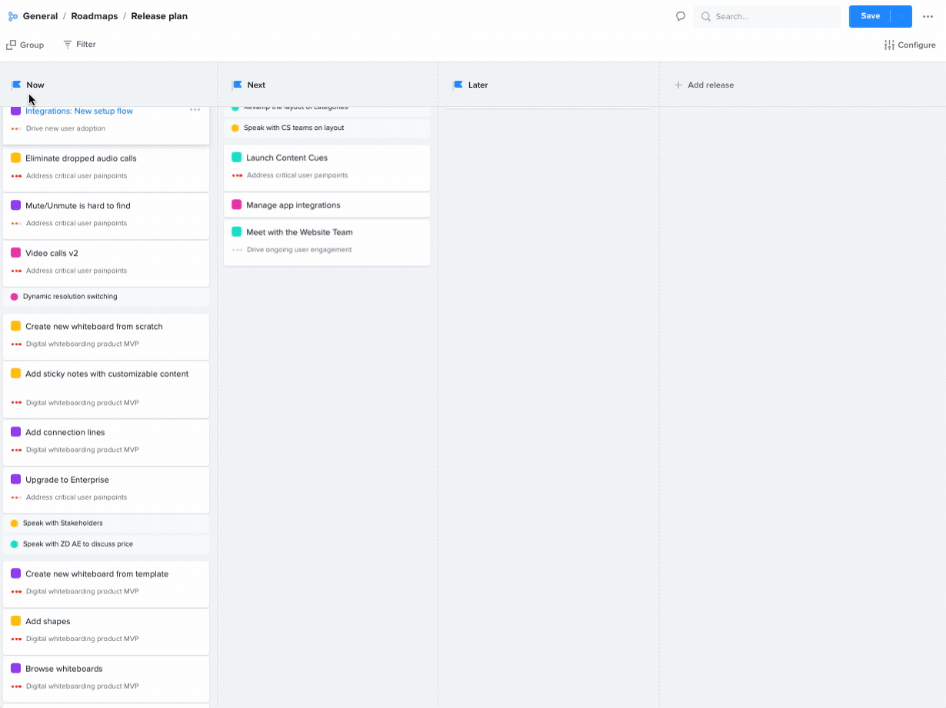Open the Launch Content Cues card

[x=327, y=168]
